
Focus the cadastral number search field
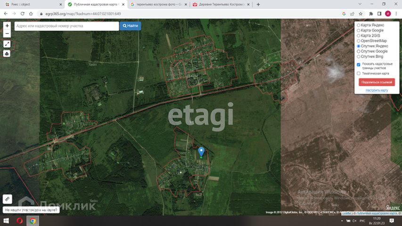coord(66,26)
